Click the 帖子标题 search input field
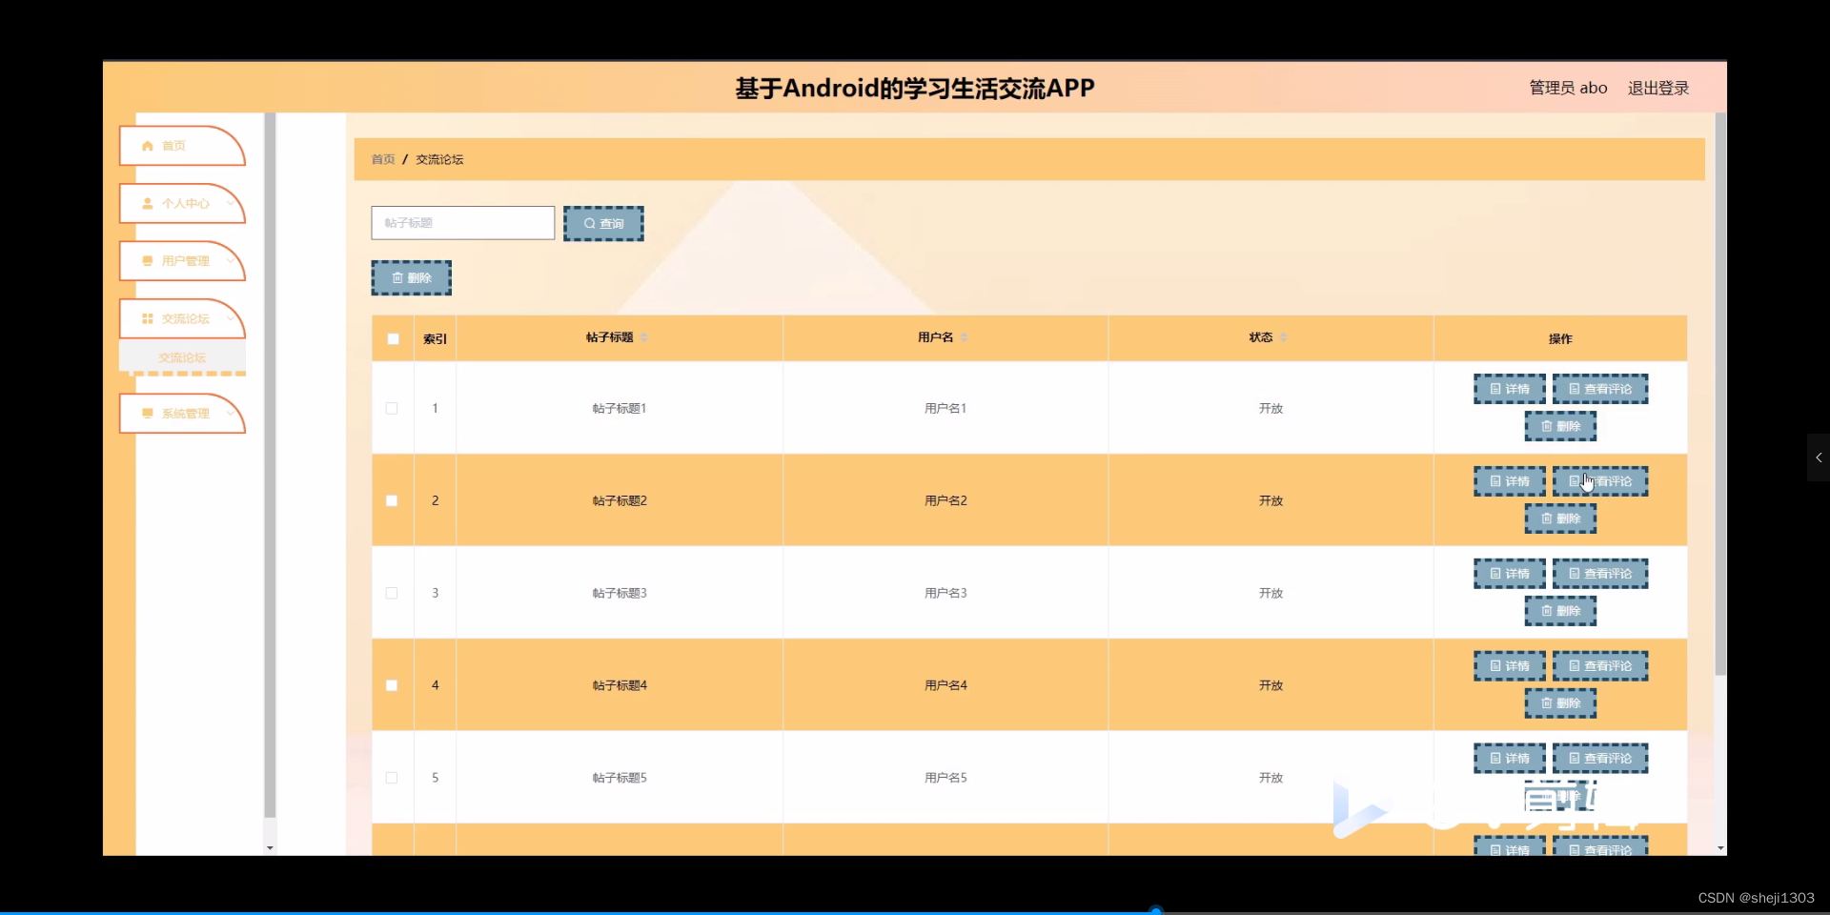This screenshot has height=915, width=1830. pos(462,223)
